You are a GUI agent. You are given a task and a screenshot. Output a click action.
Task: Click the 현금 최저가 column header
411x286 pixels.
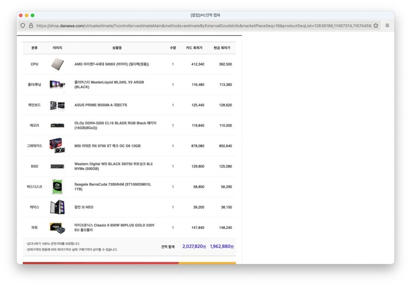click(x=222, y=48)
